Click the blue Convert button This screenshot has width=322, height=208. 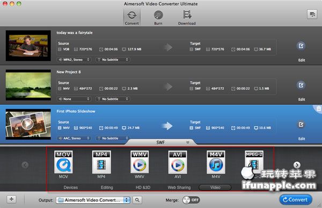coord(296,199)
